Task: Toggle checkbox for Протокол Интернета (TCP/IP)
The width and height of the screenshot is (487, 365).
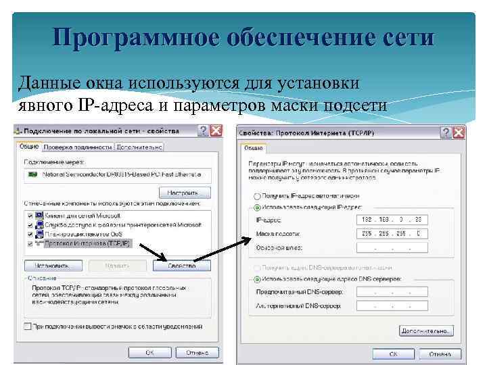Action: click(x=30, y=243)
